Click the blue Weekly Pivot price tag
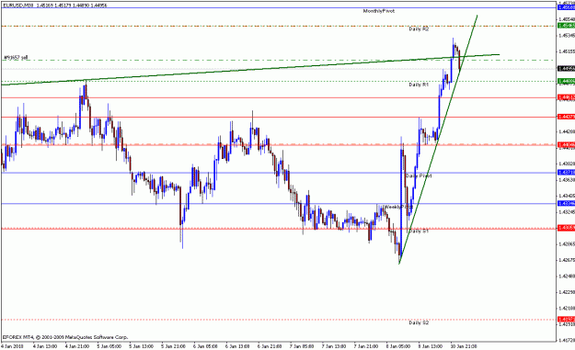Image resolution: width=575 pixels, height=350 pixels. pos(566,203)
